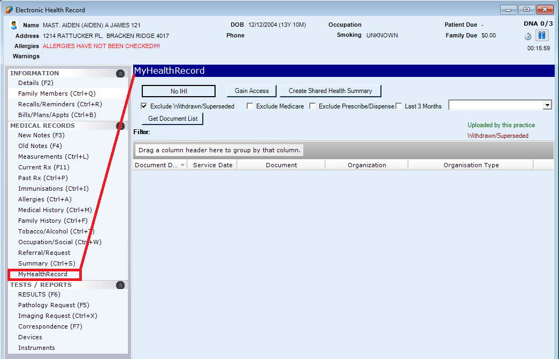Open Family History (Ctrl+F)

53,221
